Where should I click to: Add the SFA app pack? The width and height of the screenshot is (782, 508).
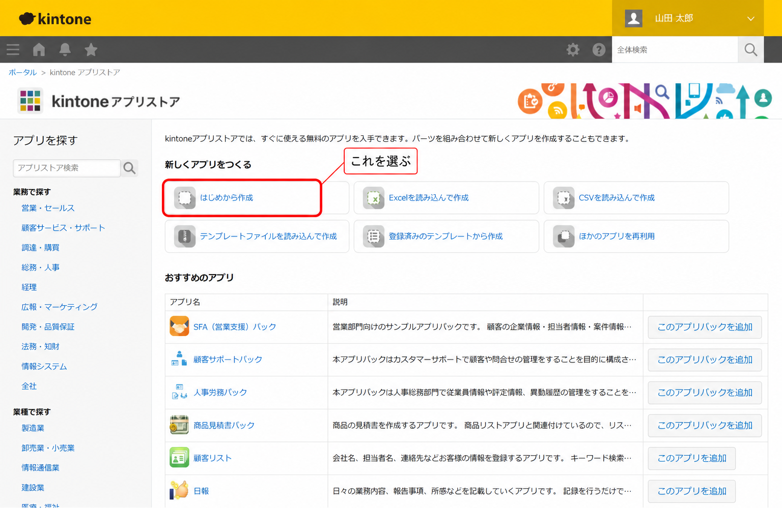705,327
